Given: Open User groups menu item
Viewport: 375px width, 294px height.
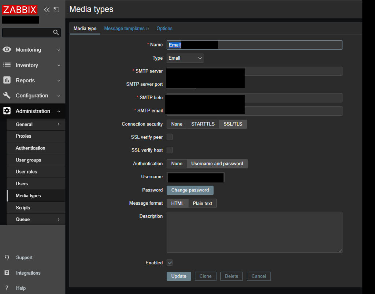Looking at the screenshot, I should coord(36,160).
